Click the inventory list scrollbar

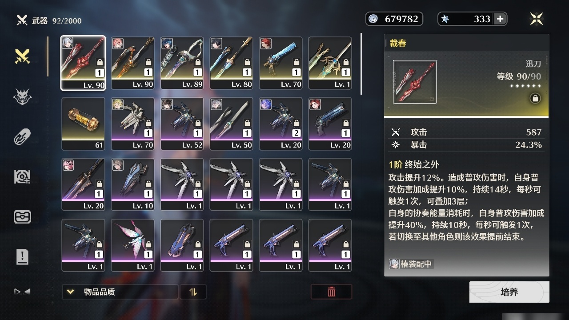coord(361,63)
